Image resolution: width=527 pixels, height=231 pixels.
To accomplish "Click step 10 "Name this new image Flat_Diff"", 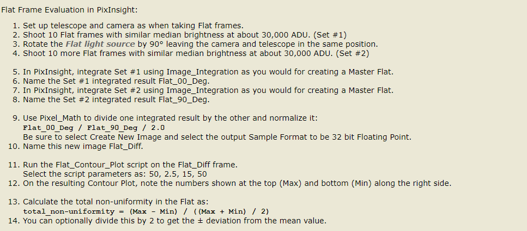I will point(83,147).
